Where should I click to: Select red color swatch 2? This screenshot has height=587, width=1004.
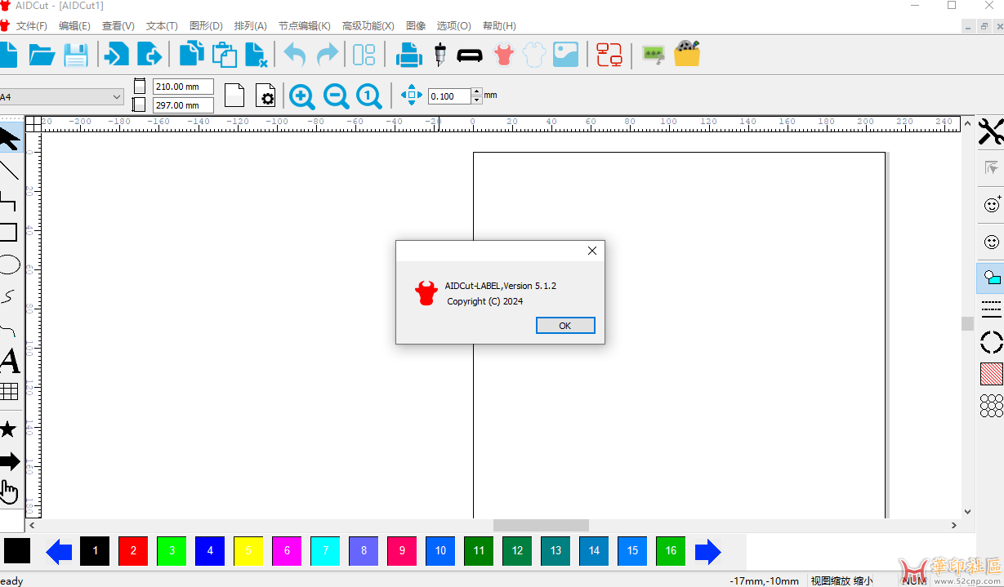coord(133,551)
